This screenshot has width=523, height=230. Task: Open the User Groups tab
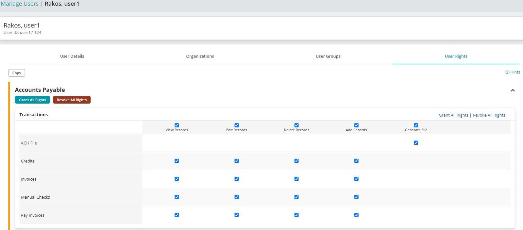pyautogui.click(x=328, y=56)
